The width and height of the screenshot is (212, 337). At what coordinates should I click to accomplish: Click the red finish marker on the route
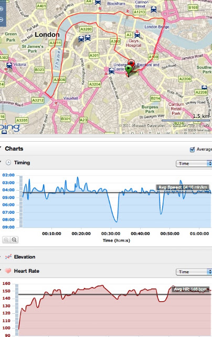click(131, 63)
